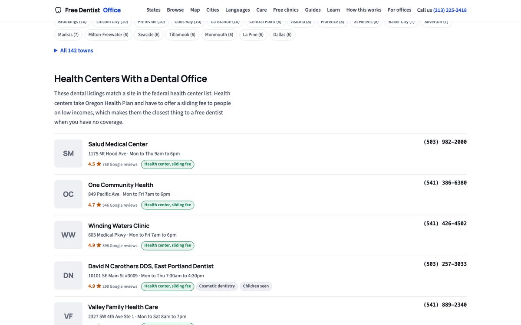This screenshot has width=521, height=325.
Task: Go to the Map page
Action: tap(195, 10)
